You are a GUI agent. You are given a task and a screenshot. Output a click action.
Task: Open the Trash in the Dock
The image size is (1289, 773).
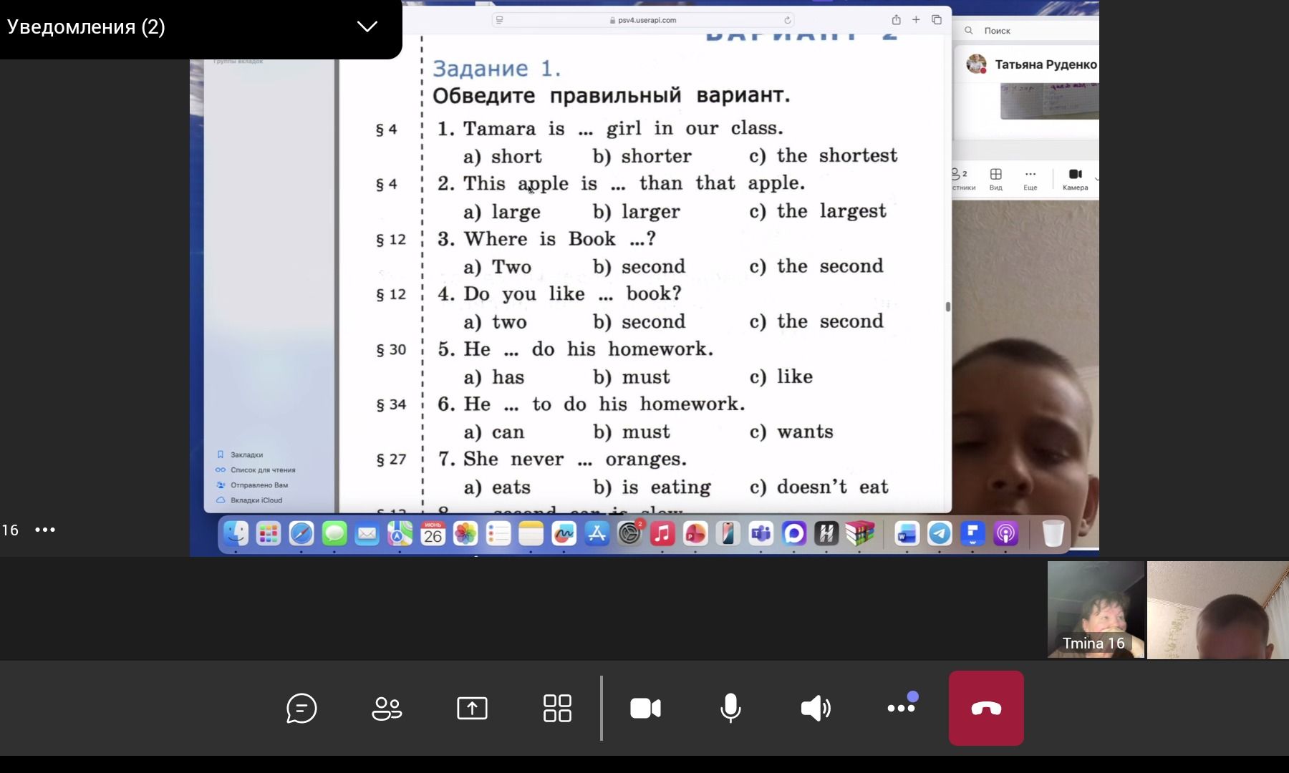point(1053,533)
